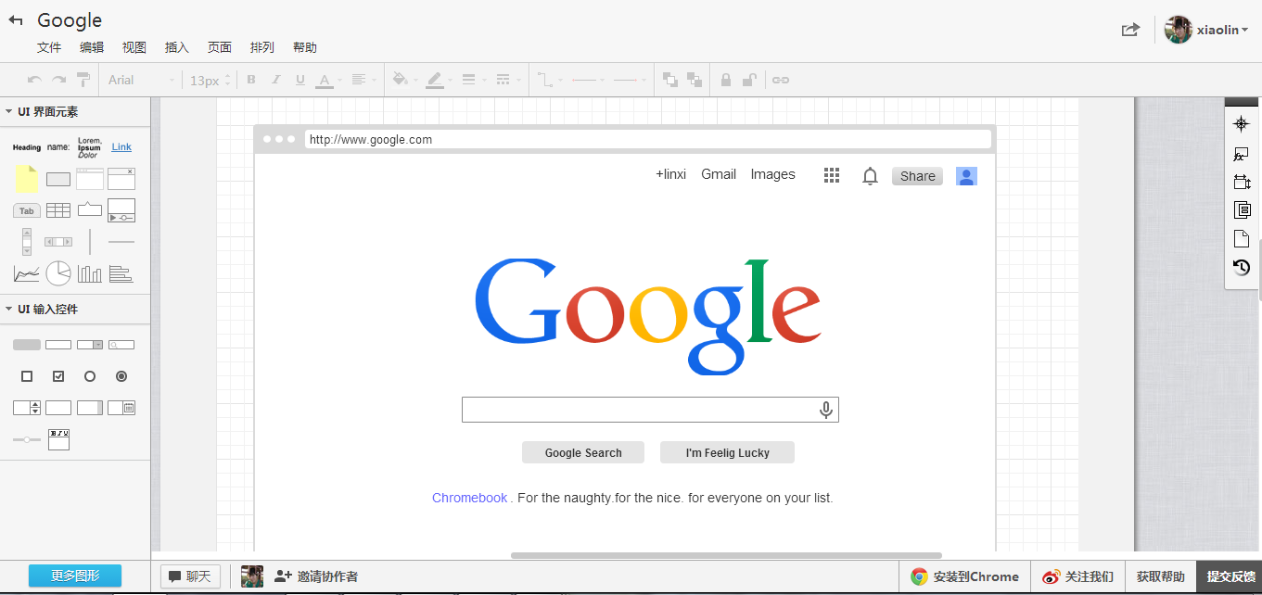Click the apps grid icon in the mockup

(x=832, y=175)
